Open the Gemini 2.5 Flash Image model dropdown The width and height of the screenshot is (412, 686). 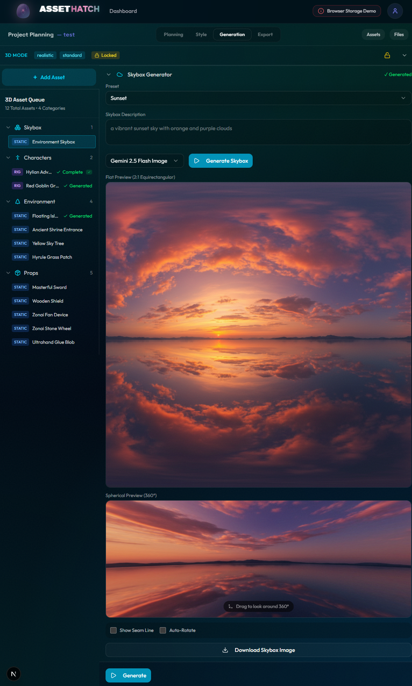point(144,161)
